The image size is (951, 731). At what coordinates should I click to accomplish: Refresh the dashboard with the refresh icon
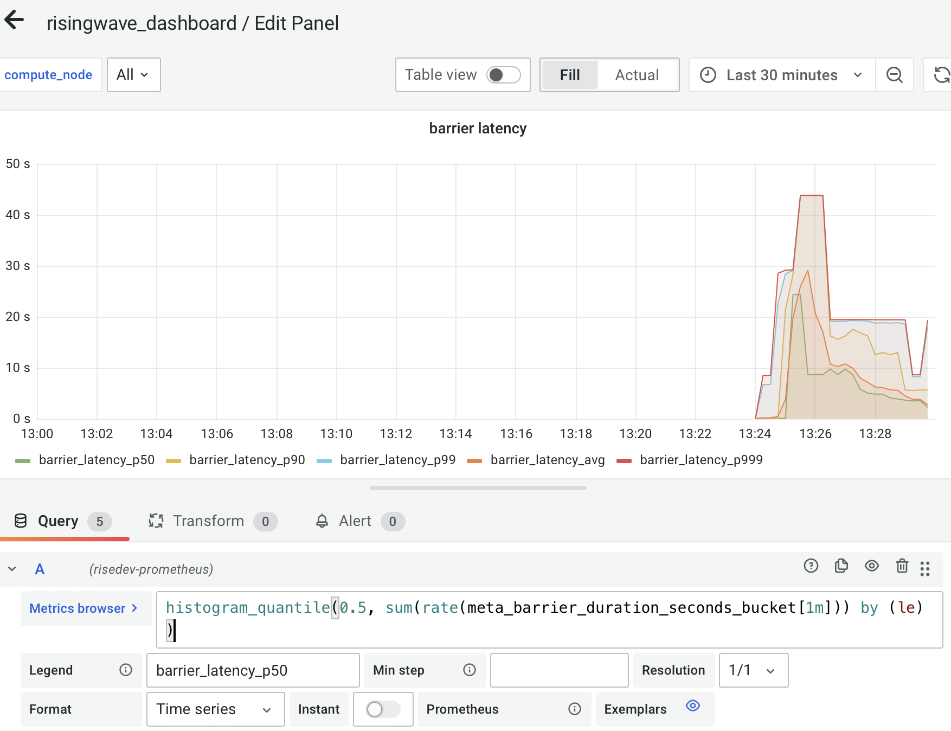point(941,75)
